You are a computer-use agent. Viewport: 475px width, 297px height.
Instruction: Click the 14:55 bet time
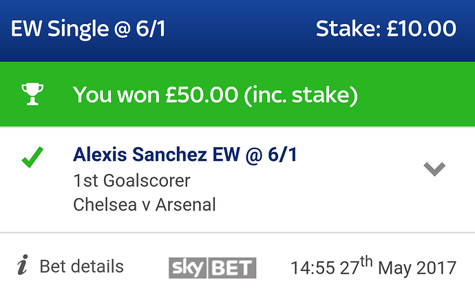tap(313, 267)
